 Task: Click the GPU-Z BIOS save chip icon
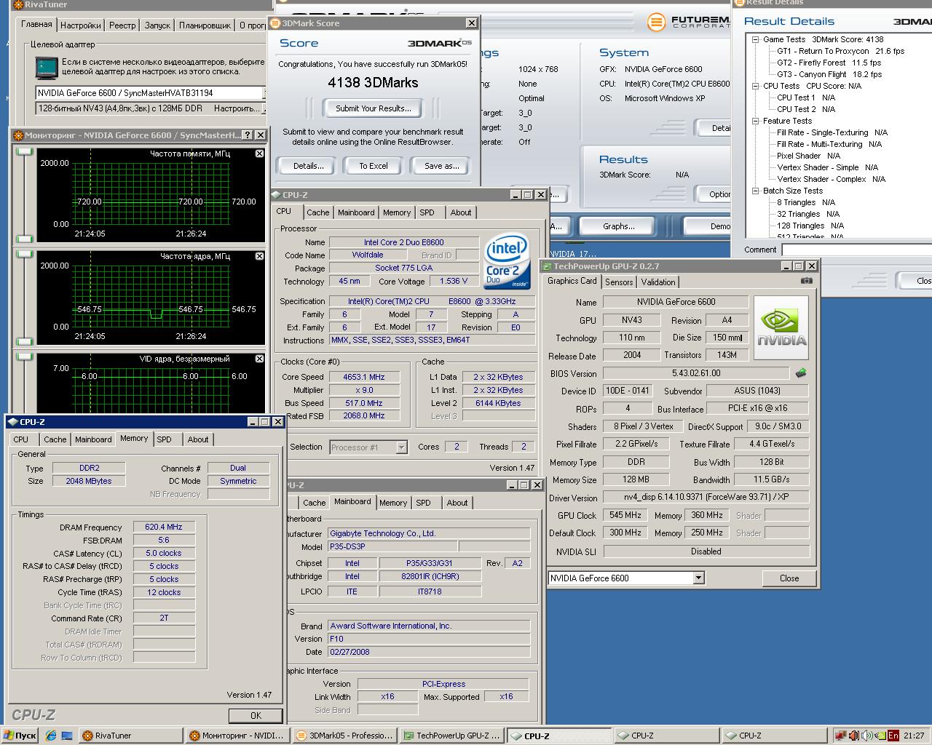[801, 372]
